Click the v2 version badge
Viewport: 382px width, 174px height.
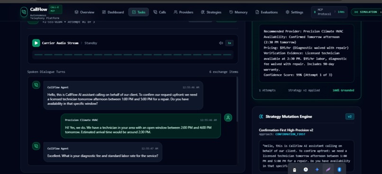click(350, 117)
